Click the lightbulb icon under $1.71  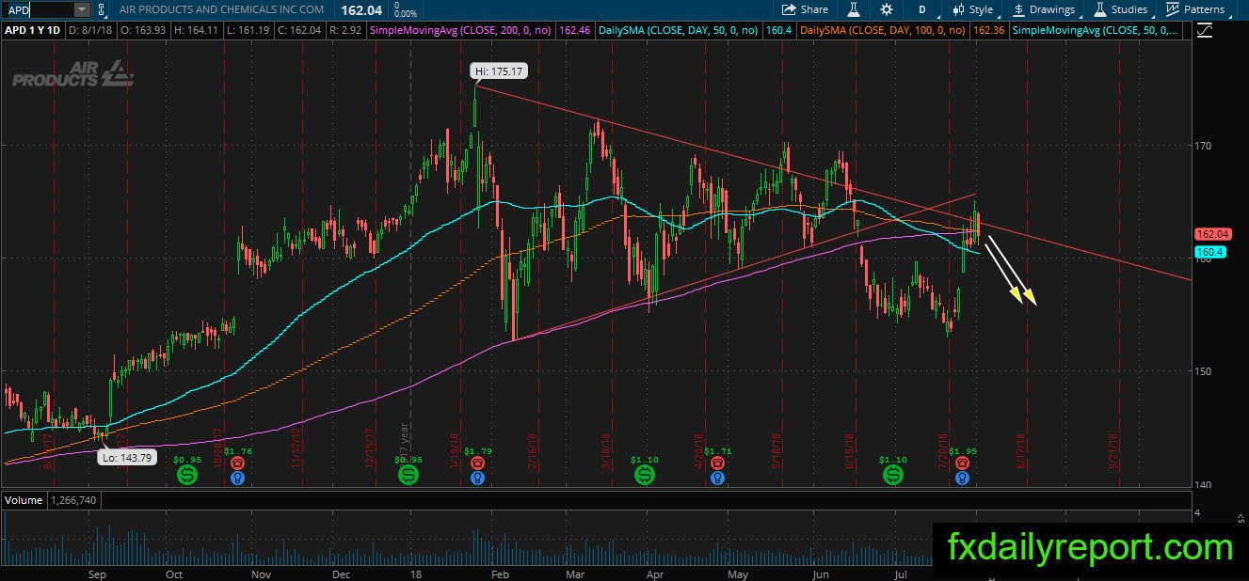[717, 478]
